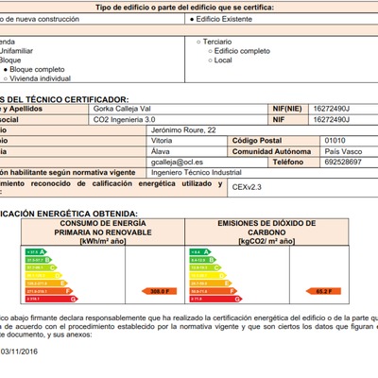Select the 'Vivienda individual' option bullet
This screenshot has height=378, width=378.
tap(6, 78)
